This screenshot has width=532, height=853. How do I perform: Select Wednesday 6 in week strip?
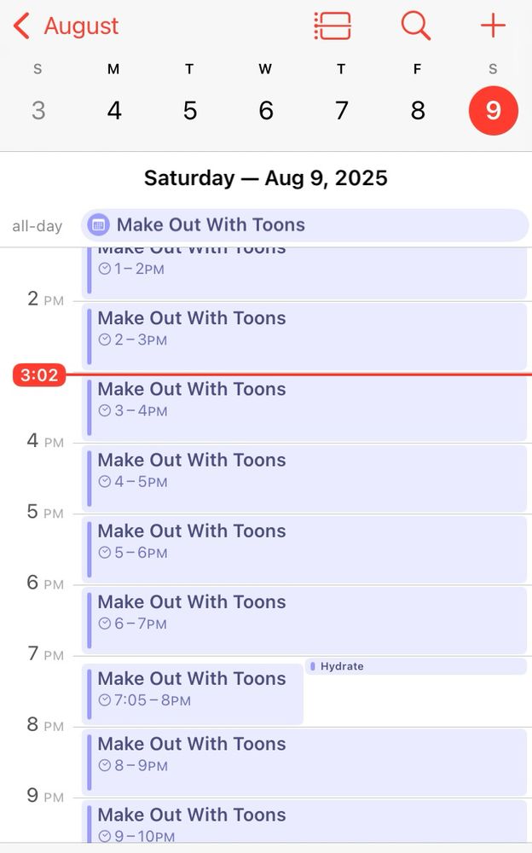click(x=265, y=110)
